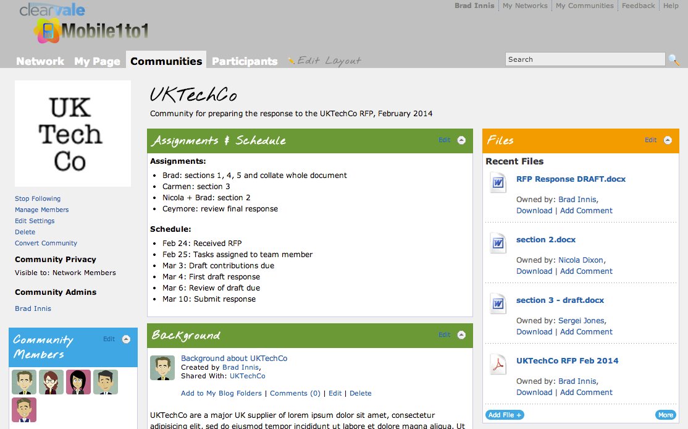Add Comment to RFP Response DRAFT.docx

coord(586,211)
